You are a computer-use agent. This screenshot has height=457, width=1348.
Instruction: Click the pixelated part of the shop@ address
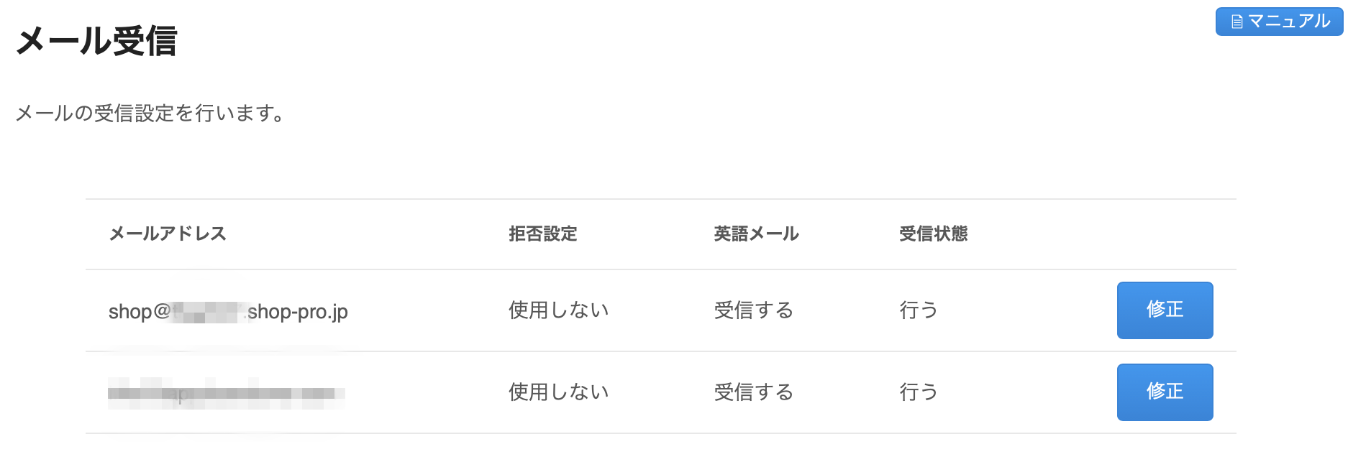tap(206, 313)
